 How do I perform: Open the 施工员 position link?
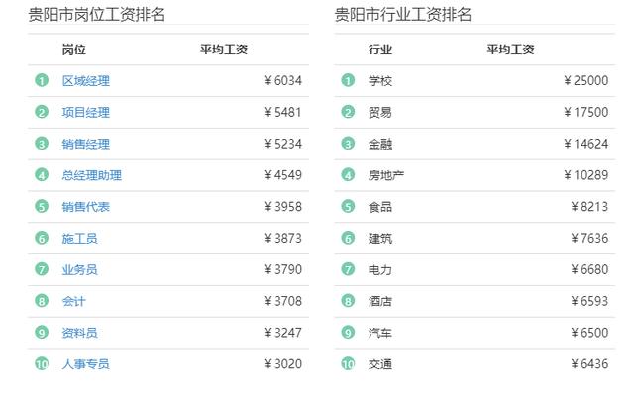click(x=79, y=239)
